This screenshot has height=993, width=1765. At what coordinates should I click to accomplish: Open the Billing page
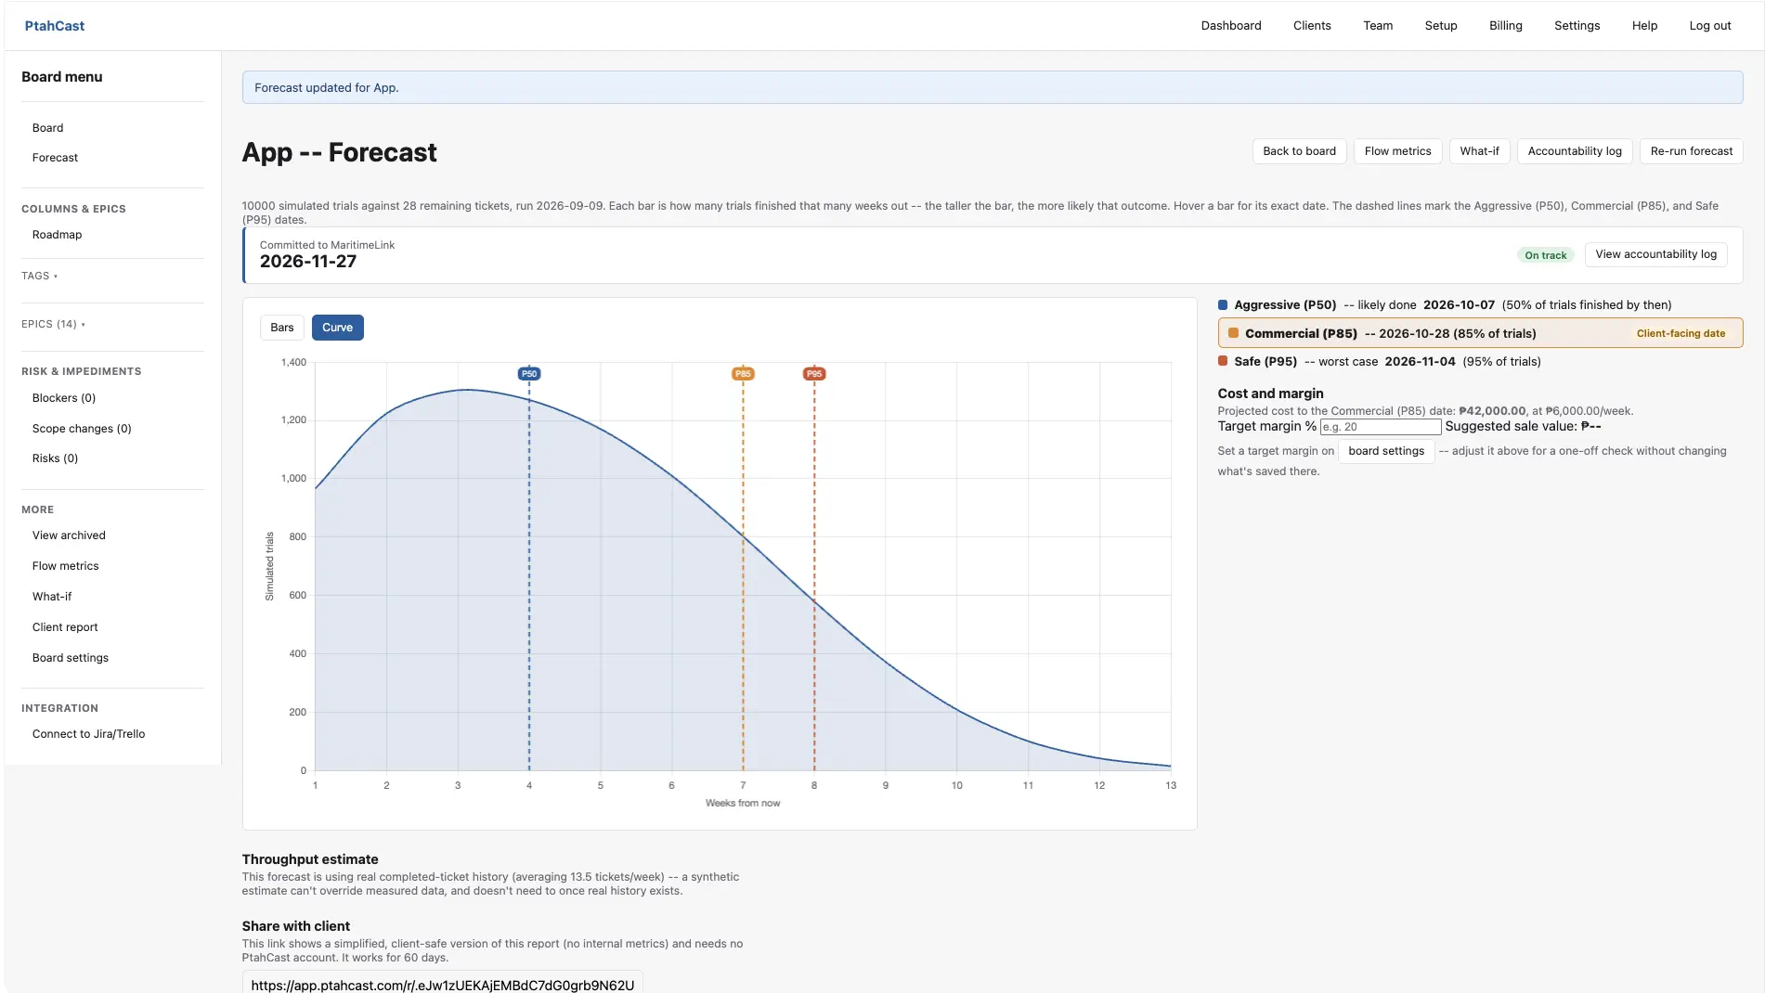click(x=1505, y=26)
